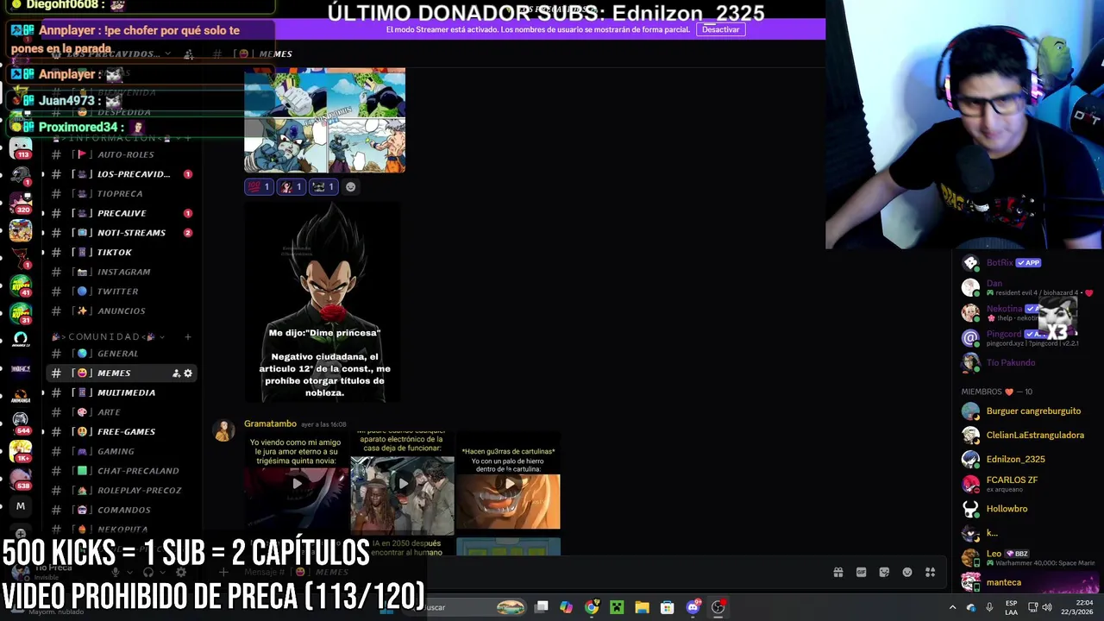Create a channel in COMUNIDAD category

coord(188,336)
